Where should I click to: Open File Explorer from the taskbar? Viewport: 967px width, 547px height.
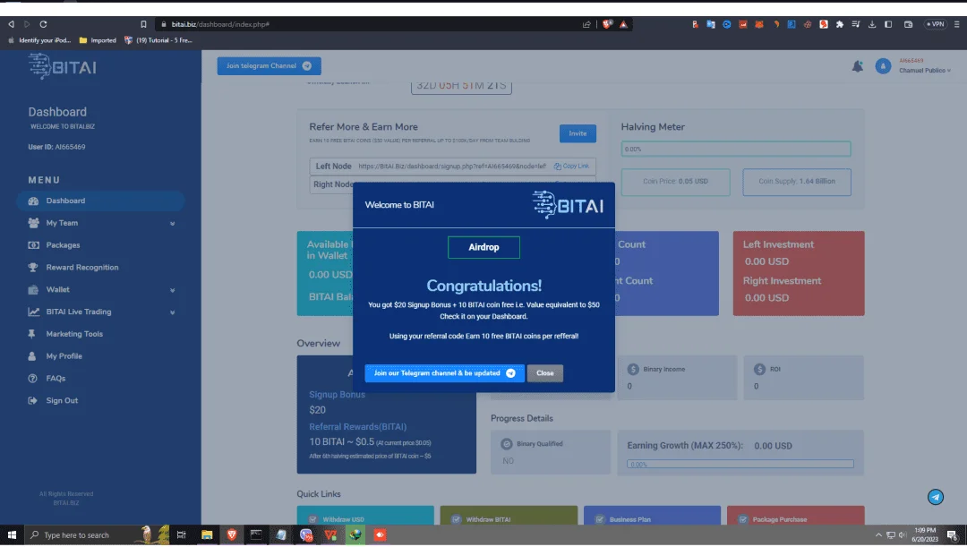tap(207, 534)
